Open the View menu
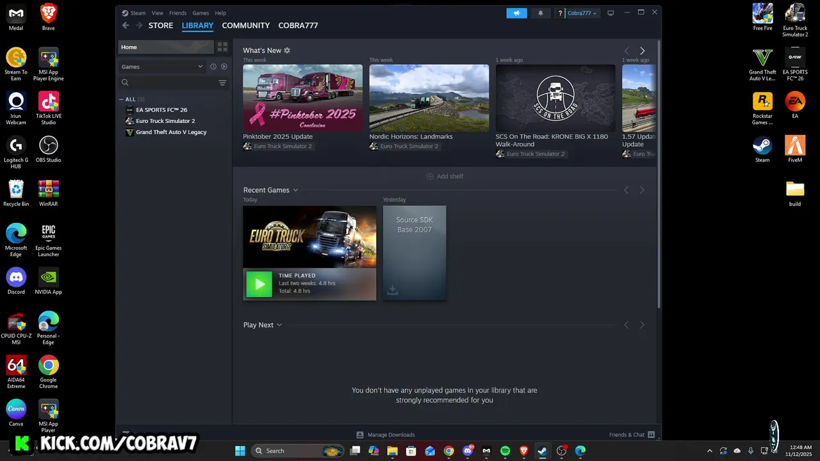The height and width of the screenshot is (461, 820). (x=158, y=13)
